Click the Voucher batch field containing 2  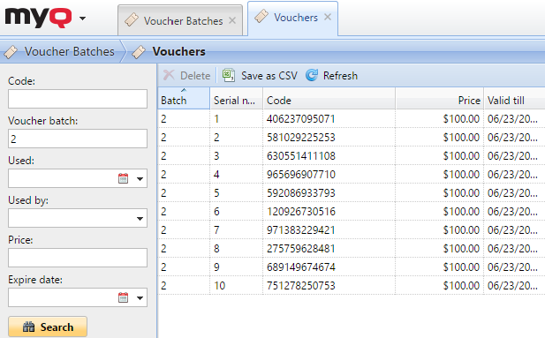pyautogui.click(x=78, y=139)
